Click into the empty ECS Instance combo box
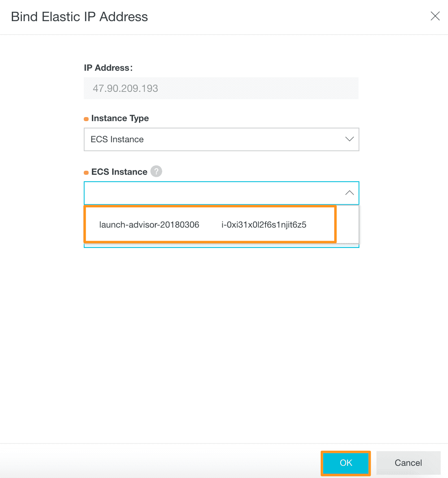This screenshot has width=448, height=478. (x=211, y=193)
